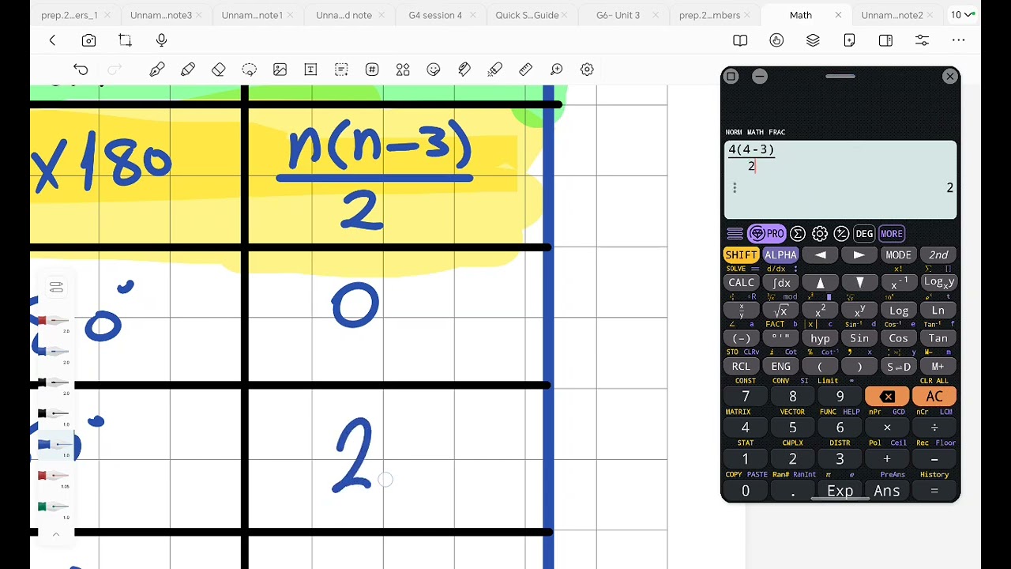Toggle the calculator ALPHA key
This screenshot has width=1011, height=569.
(x=780, y=254)
